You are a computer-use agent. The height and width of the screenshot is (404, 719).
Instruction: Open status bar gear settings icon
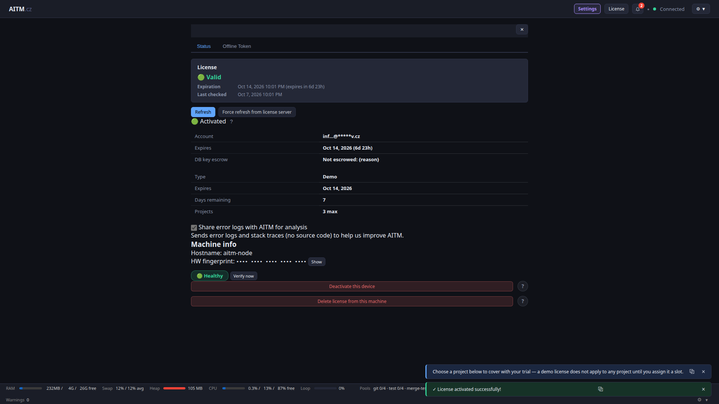[x=699, y=400]
